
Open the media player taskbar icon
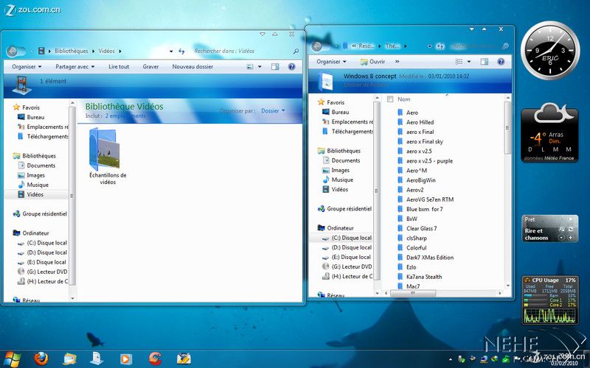[x=126, y=358]
